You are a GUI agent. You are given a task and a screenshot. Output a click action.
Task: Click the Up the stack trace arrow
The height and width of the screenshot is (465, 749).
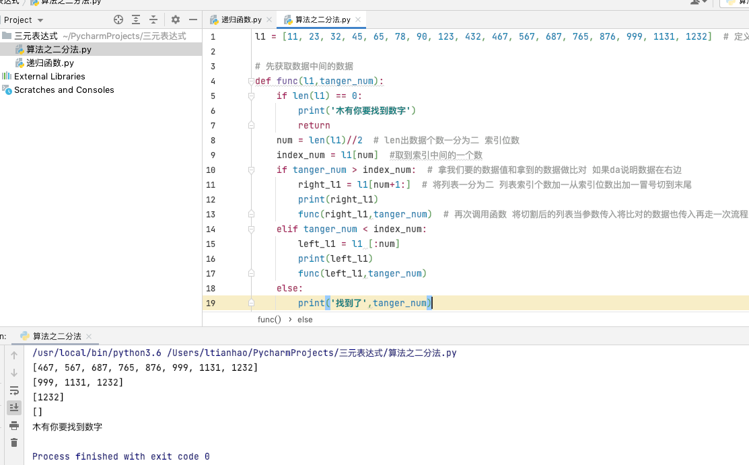point(14,355)
